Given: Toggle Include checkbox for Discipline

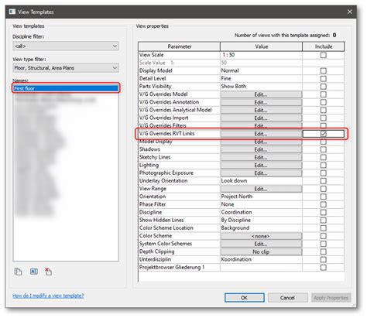Looking at the screenshot, I should 323,212.
